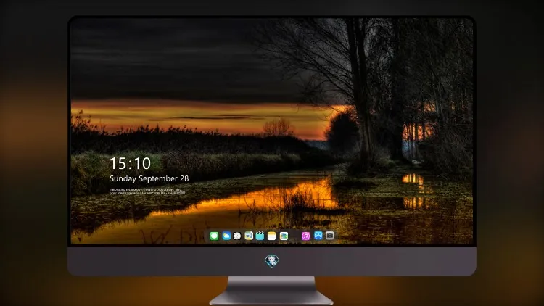
Task: Launch the yellow Notes app
Action: tap(272, 236)
